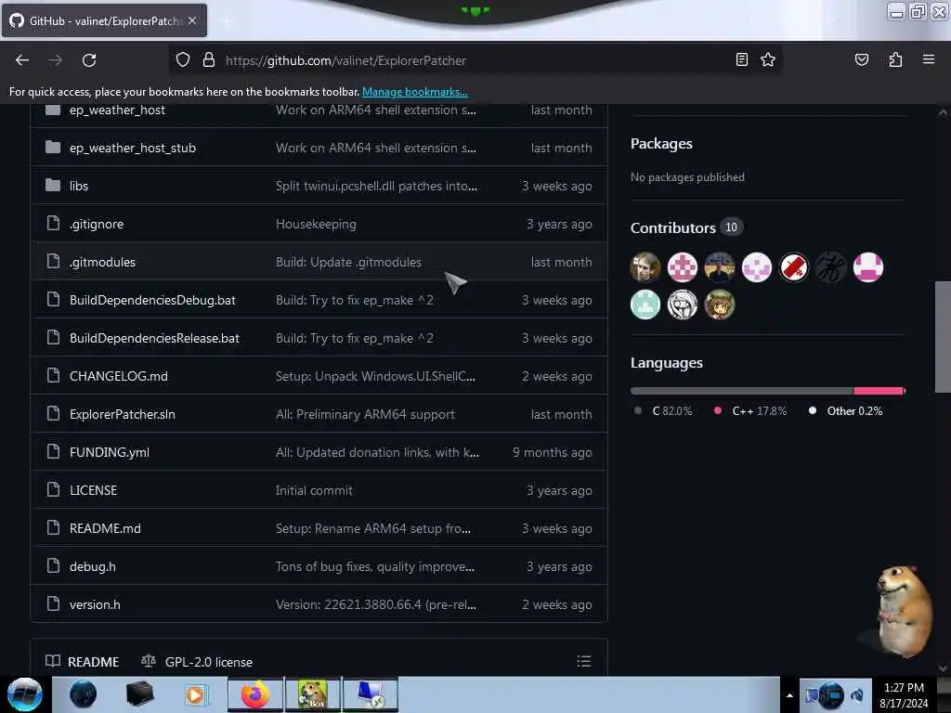951x713 pixels.
Task: Open the FUNDING.yml file
Action: (x=110, y=452)
